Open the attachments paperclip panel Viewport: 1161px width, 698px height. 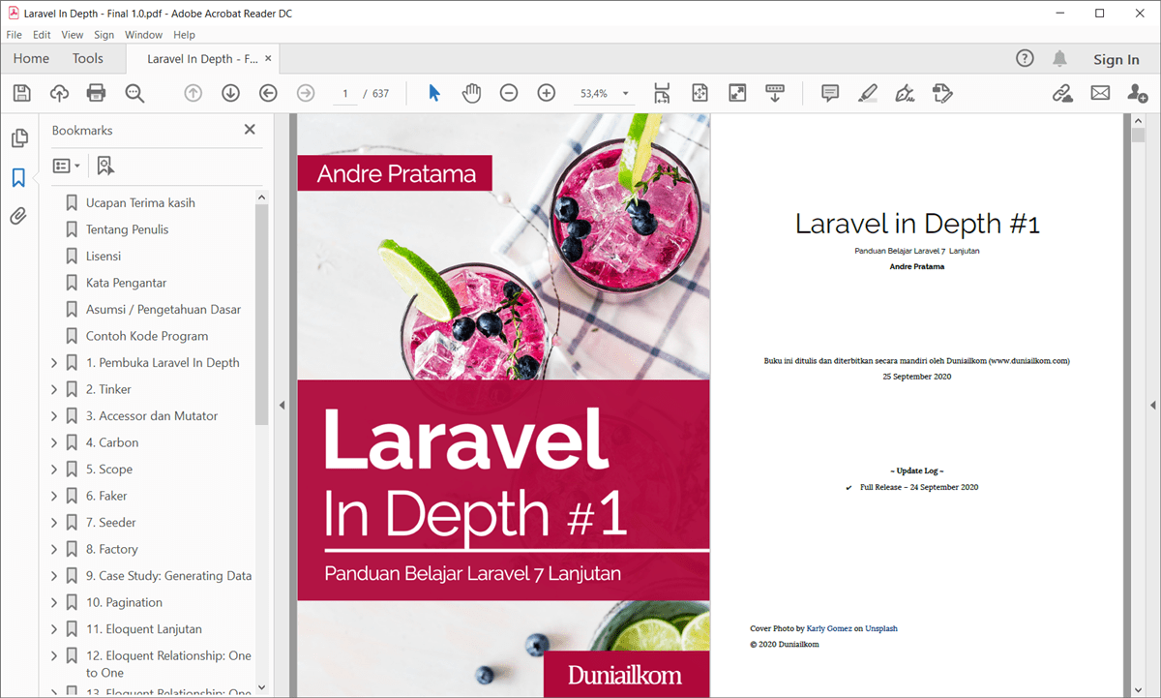tap(18, 216)
